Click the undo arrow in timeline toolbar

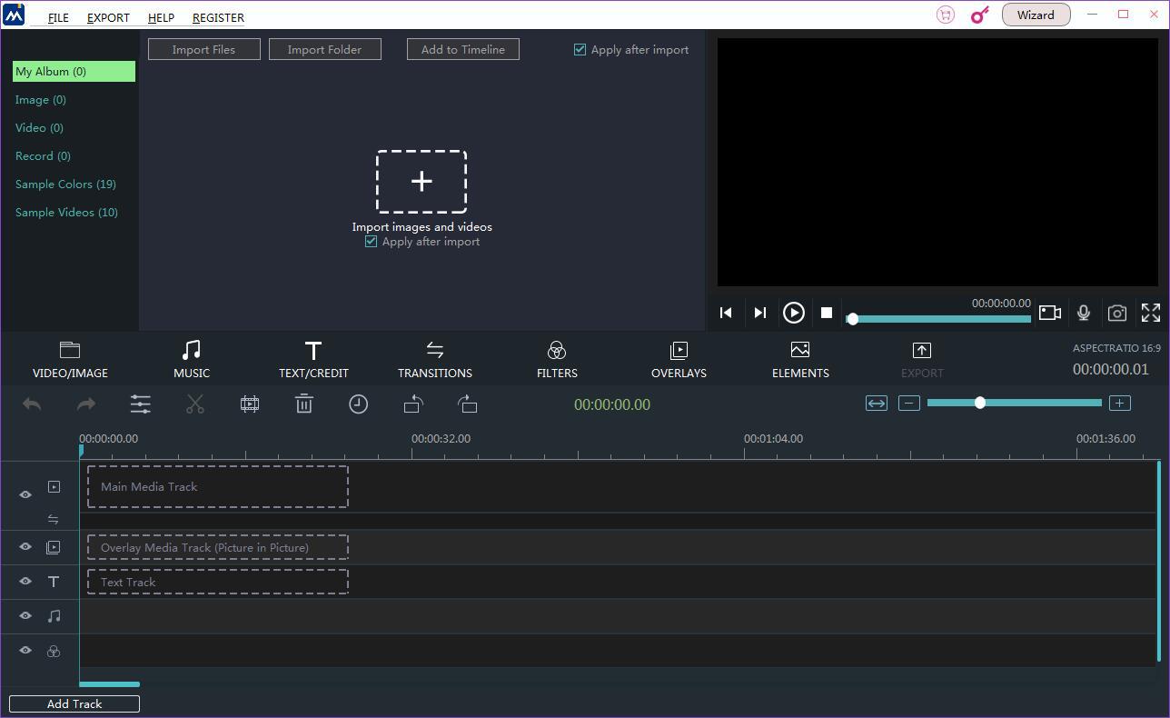[32, 404]
